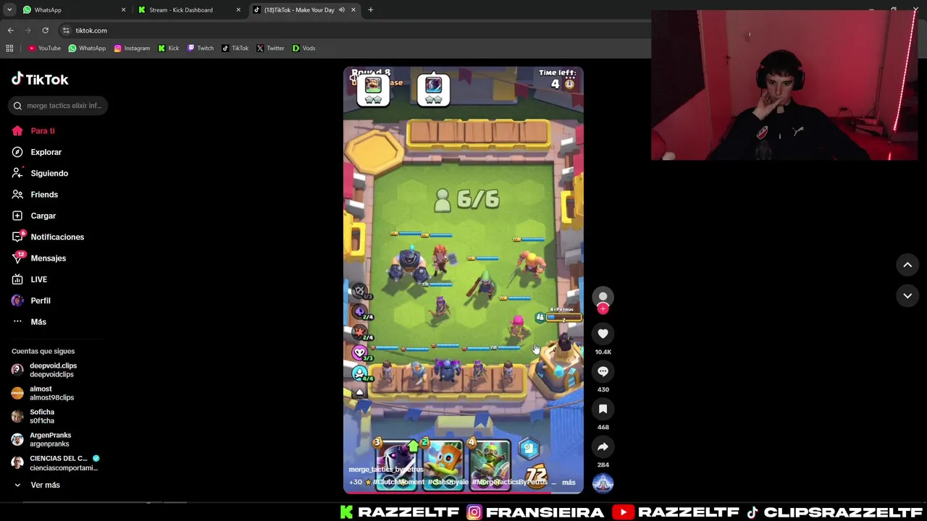Open the creator's avatar beside video
Image resolution: width=927 pixels, height=521 pixels.
pos(603,297)
